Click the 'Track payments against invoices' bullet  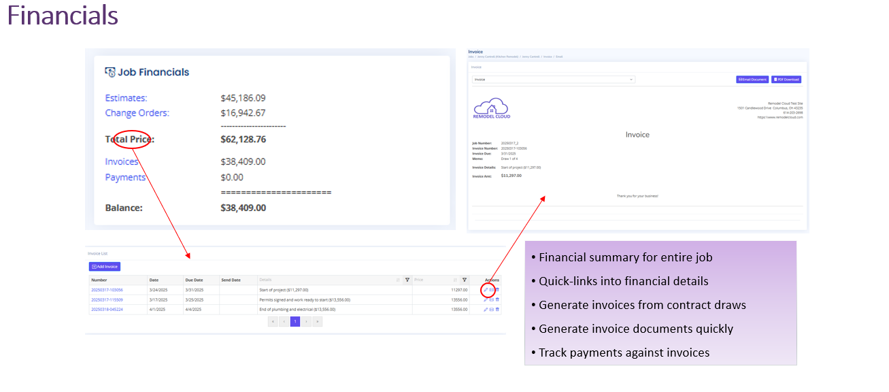click(624, 353)
